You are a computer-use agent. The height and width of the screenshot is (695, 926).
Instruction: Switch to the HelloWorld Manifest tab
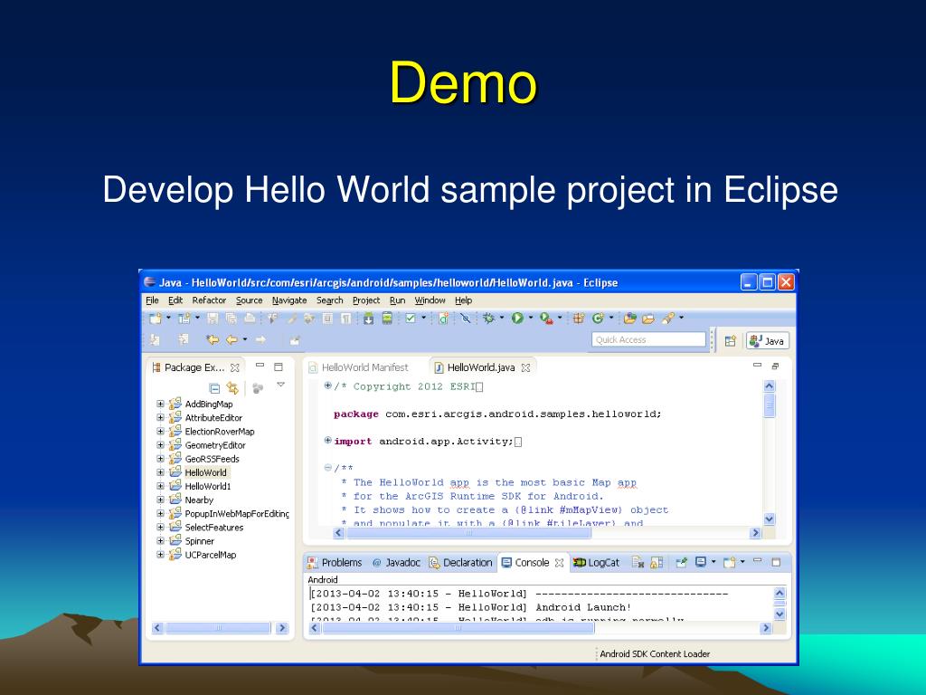tap(359, 367)
